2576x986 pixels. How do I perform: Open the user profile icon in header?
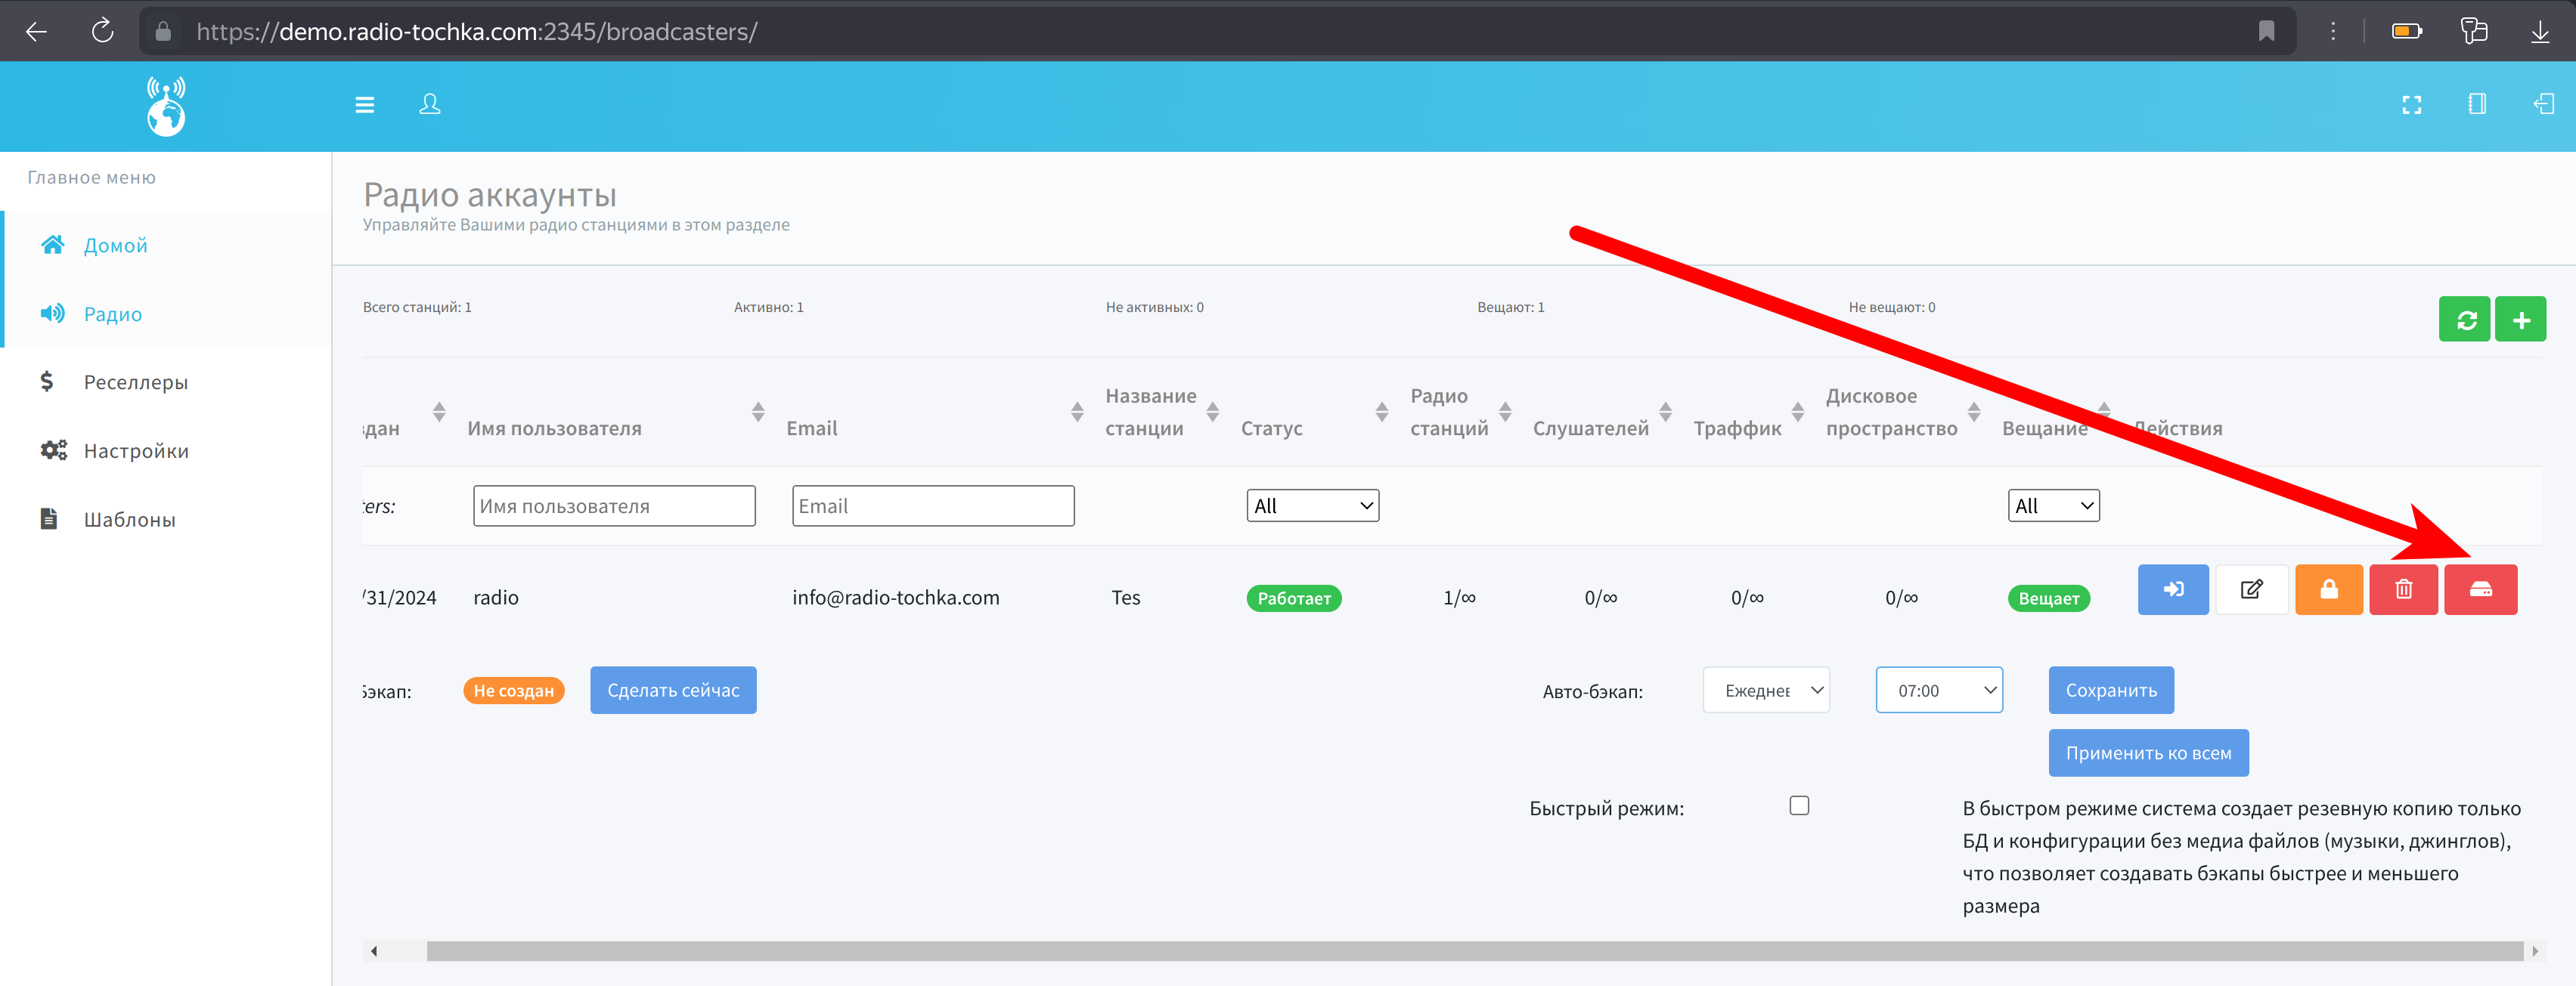pyautogui.click(x=429, y=104)
